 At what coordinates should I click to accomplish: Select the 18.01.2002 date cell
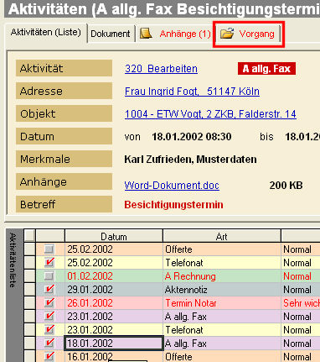[x=114, y=344]
